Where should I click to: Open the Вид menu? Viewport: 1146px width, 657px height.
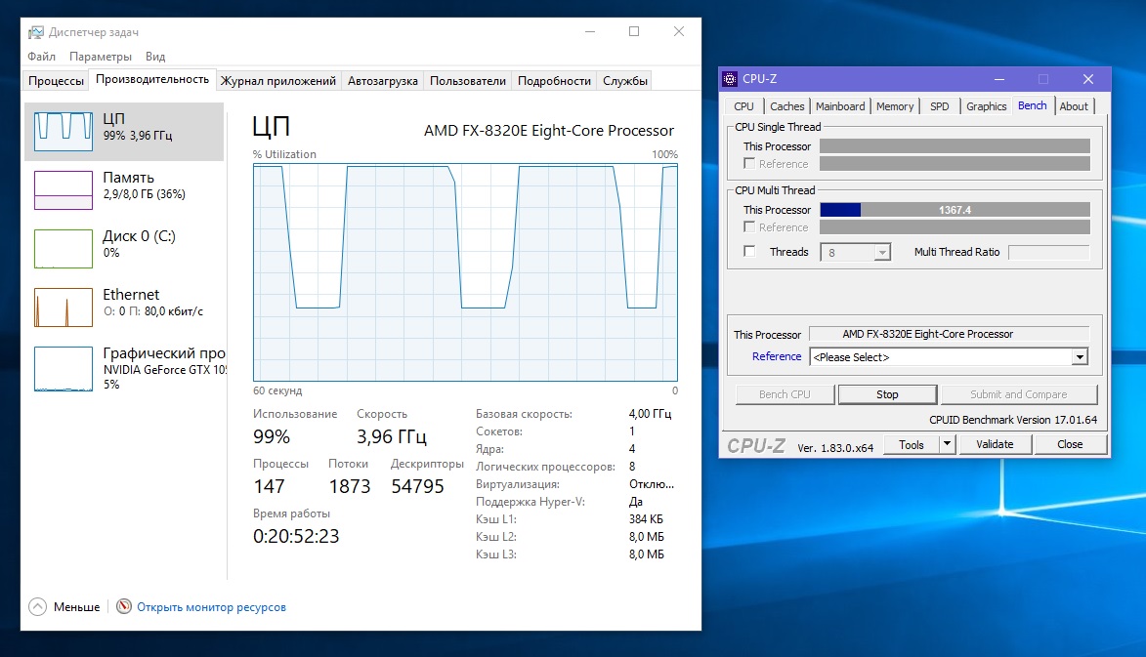click(155, 57)
